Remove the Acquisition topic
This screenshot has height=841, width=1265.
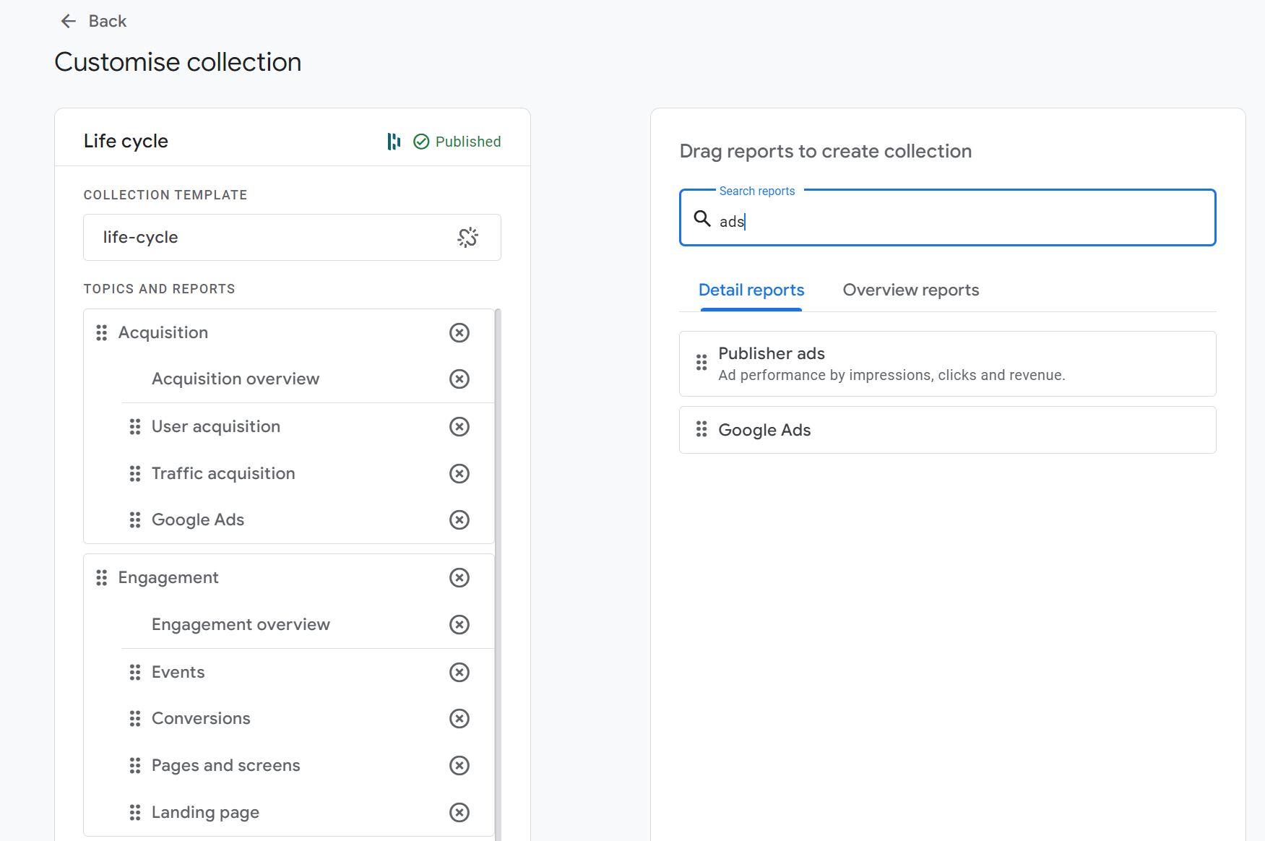(x=459, y=332)
